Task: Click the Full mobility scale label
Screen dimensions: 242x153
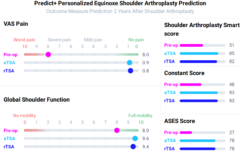Action: (x=140, y=116)
